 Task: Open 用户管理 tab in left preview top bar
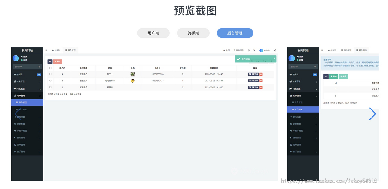coord(70,50)
